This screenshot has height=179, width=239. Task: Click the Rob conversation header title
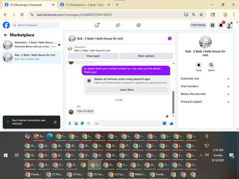(100, 39)
